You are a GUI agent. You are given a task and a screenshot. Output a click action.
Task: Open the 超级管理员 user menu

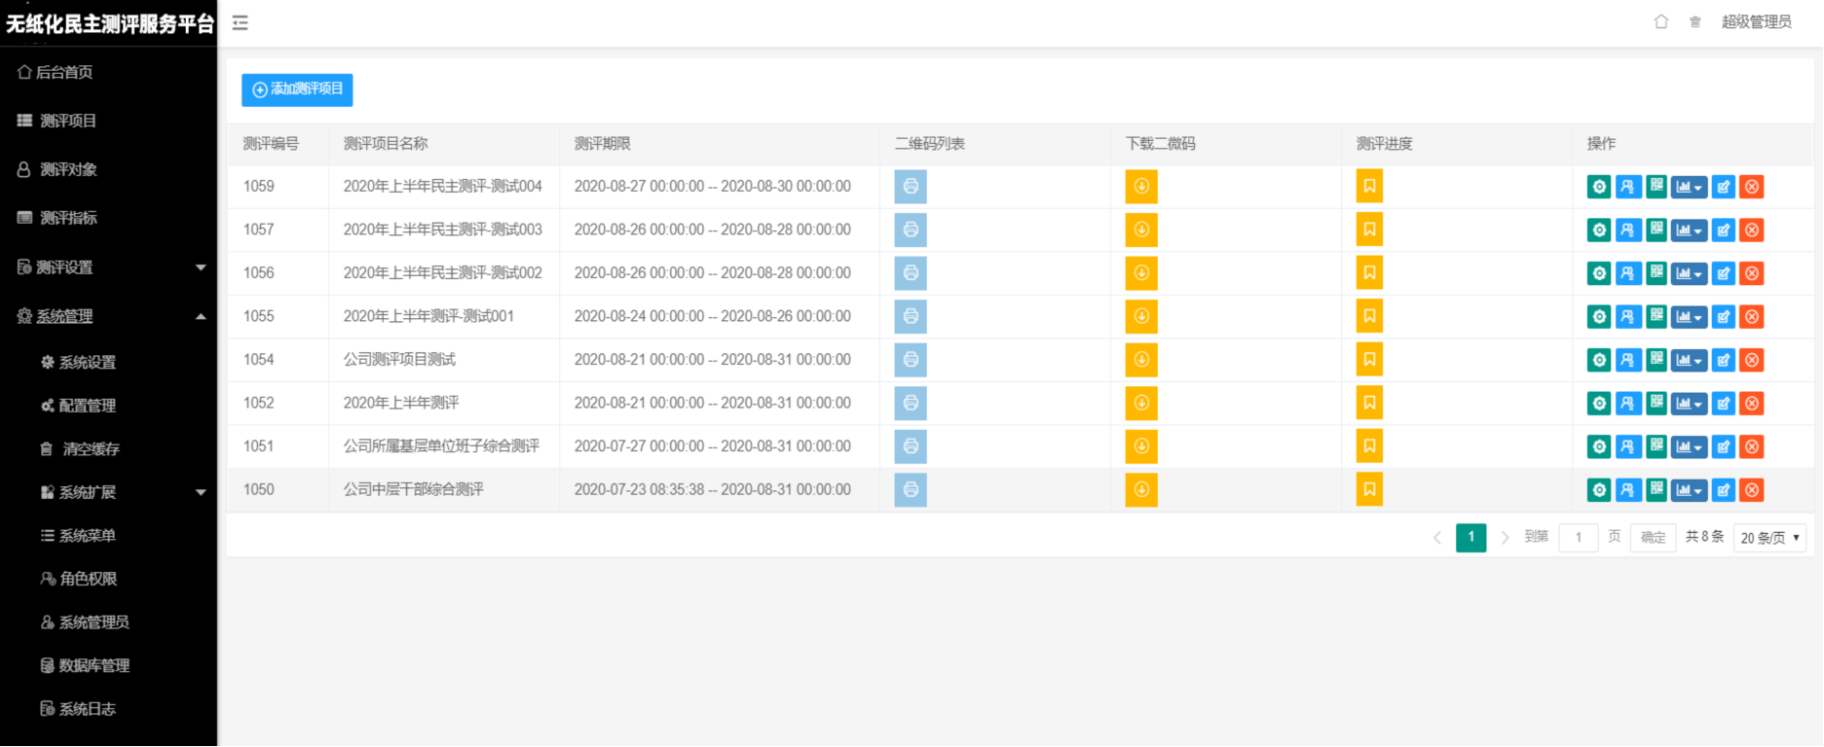pyautogui.click(x=1757, y=22)
